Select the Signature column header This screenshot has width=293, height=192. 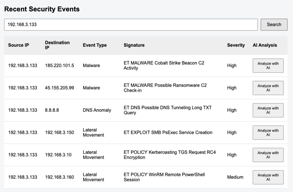[x=134, y=45]
